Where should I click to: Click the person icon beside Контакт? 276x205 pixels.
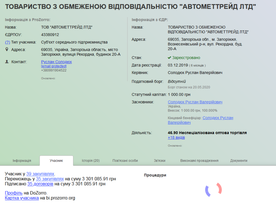[x=7, y=62]
